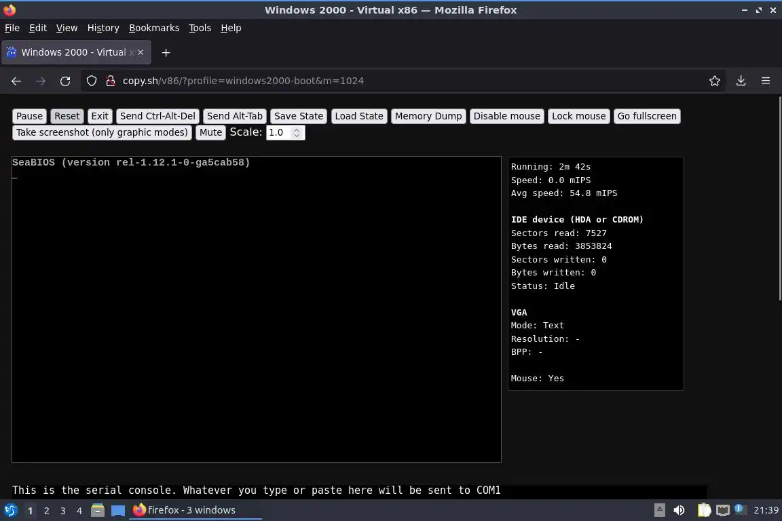Click the 21:39 clock in the taskbar
The image size is (782, 521).
[x=766, y=510]
